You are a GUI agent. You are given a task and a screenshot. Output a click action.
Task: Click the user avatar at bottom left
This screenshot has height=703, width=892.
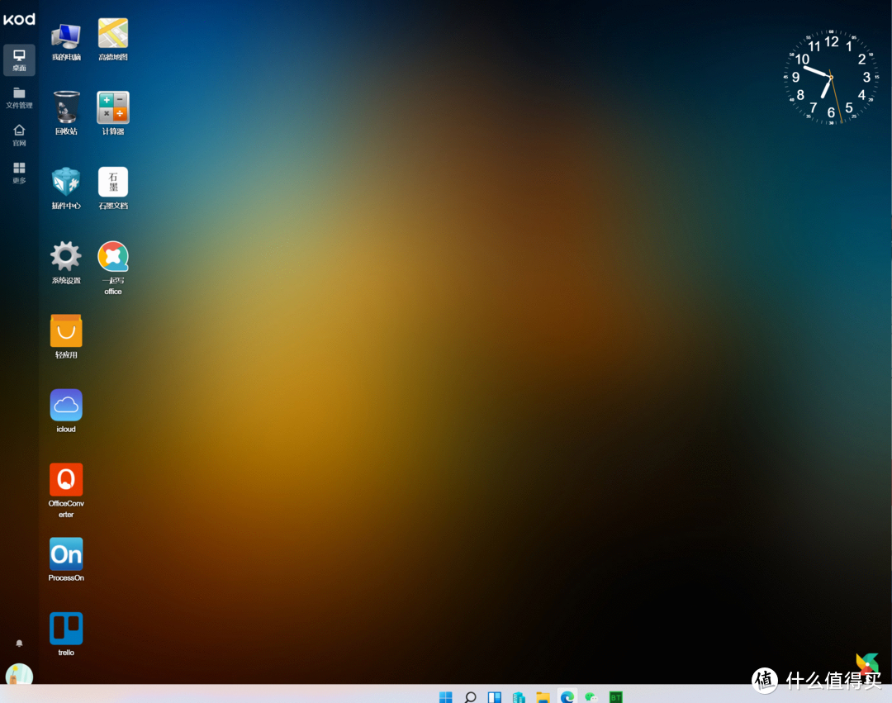(x=18, y=677)
